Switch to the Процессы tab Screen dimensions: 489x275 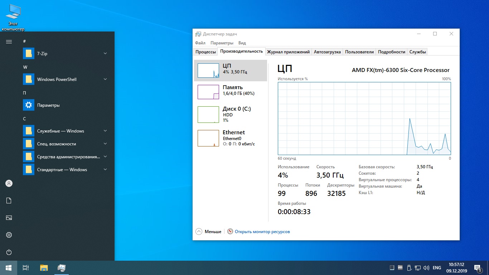(205, 52)
